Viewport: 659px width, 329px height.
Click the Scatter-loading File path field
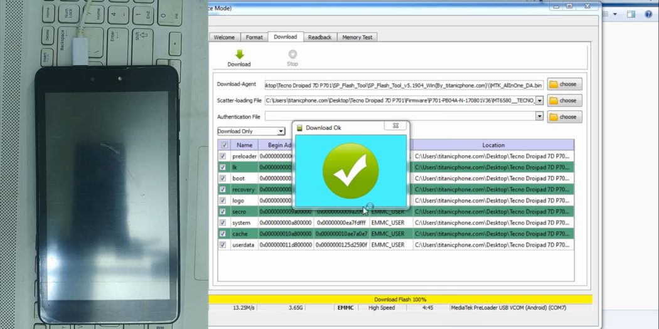(400, 101)
